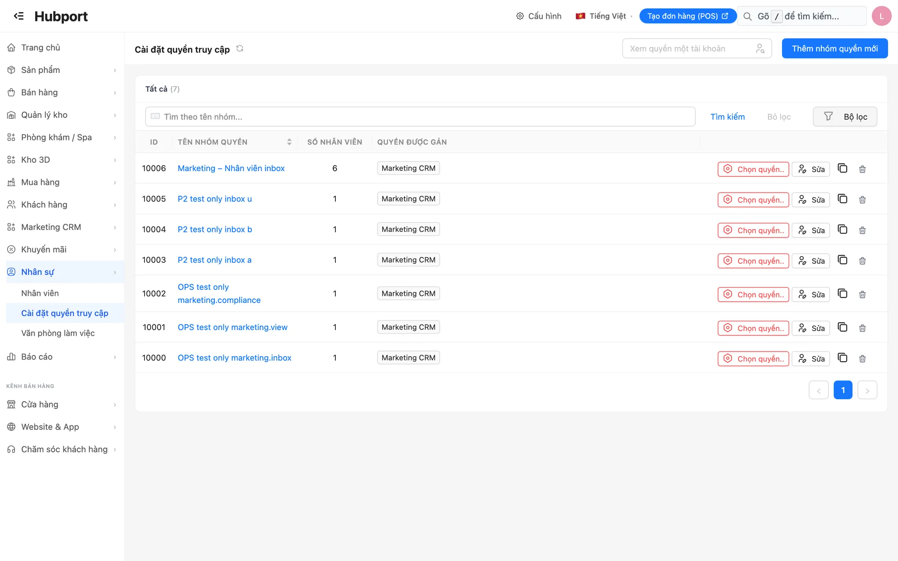Image resolution: width=898 pixels, height=561 pixels.
Task: Click the Tìm kiếm search link
Action: (x=727, y=117)
